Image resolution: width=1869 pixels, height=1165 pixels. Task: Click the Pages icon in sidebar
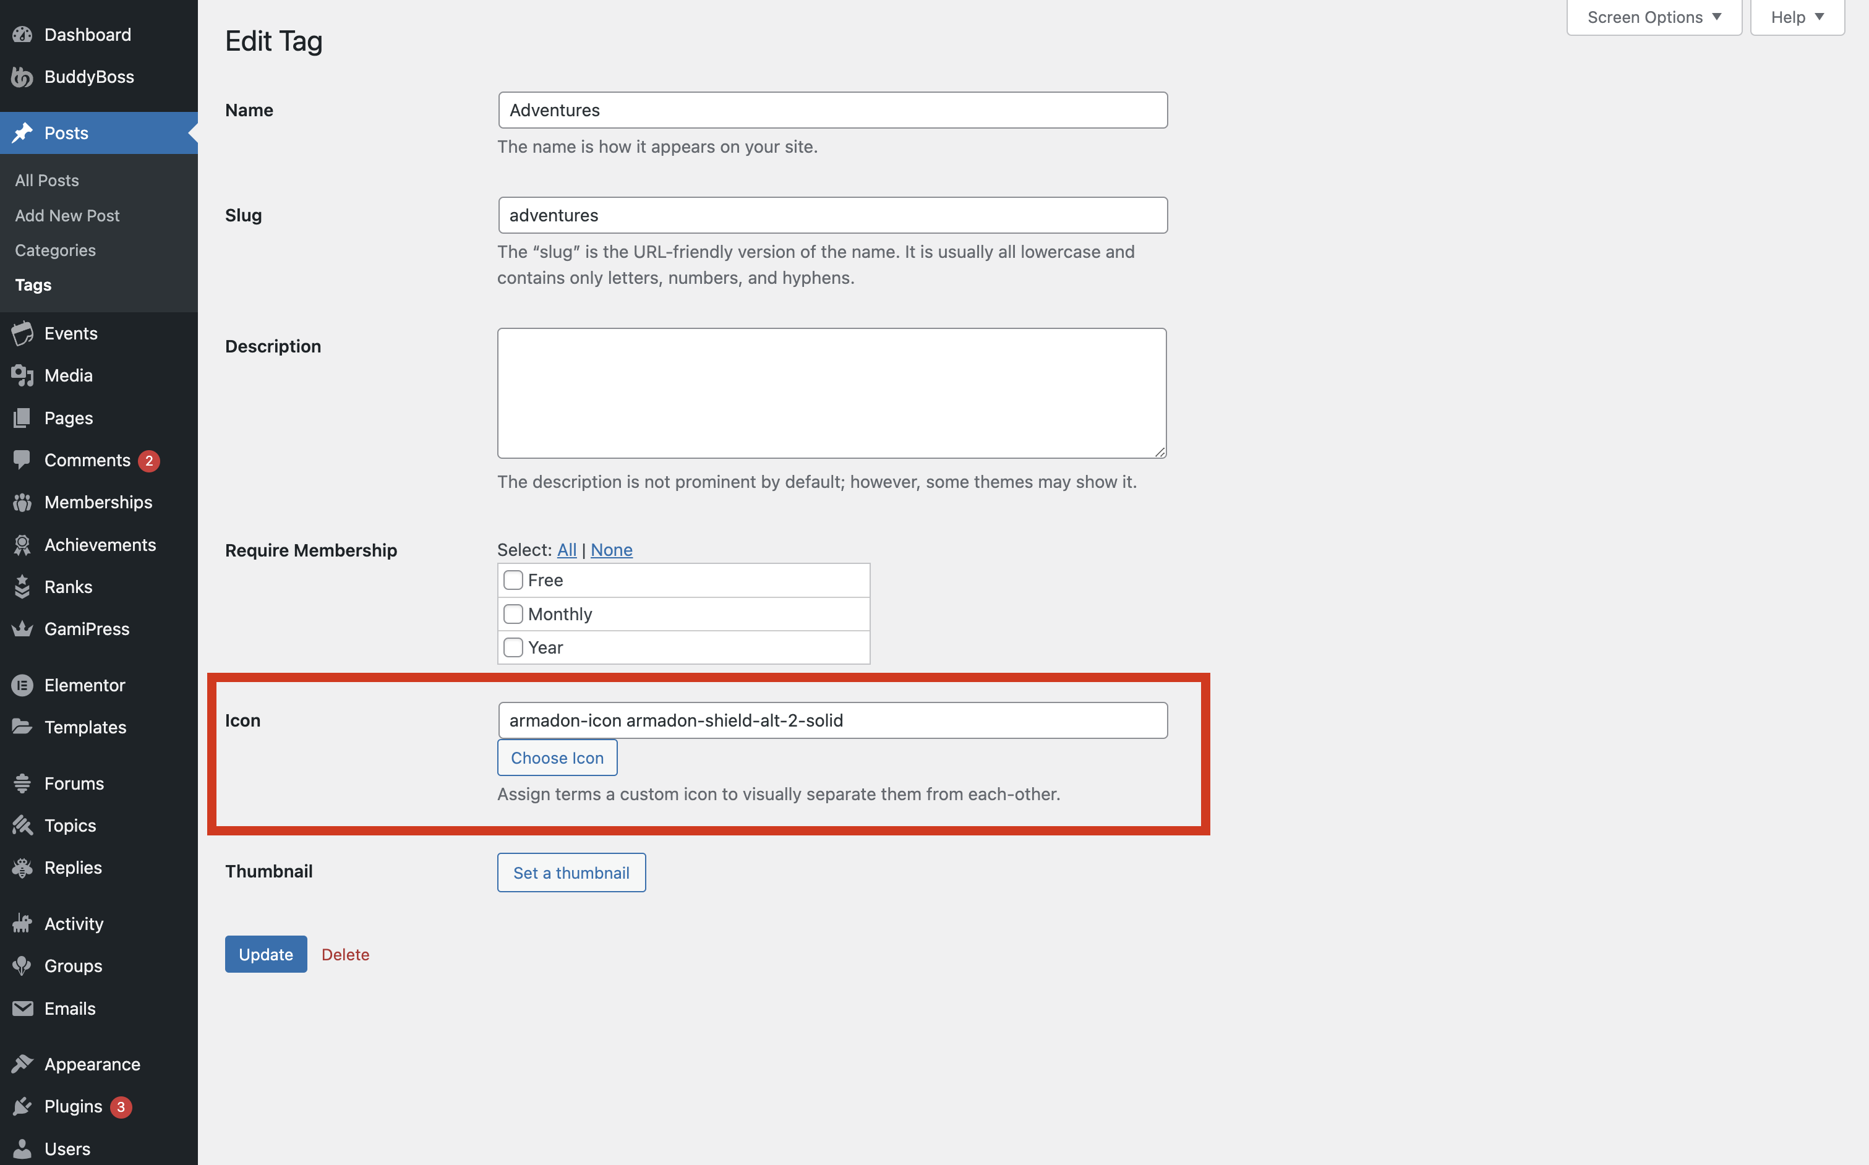22,417
